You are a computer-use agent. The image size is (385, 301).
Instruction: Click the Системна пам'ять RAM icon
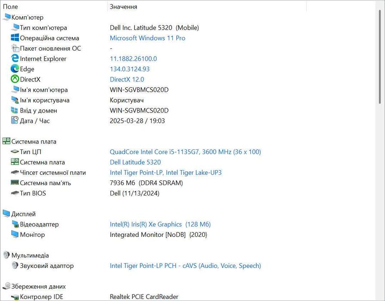tap(15, 183)
